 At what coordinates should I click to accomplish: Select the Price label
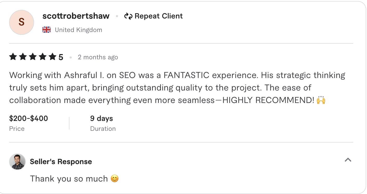click(x=17, y=128)
